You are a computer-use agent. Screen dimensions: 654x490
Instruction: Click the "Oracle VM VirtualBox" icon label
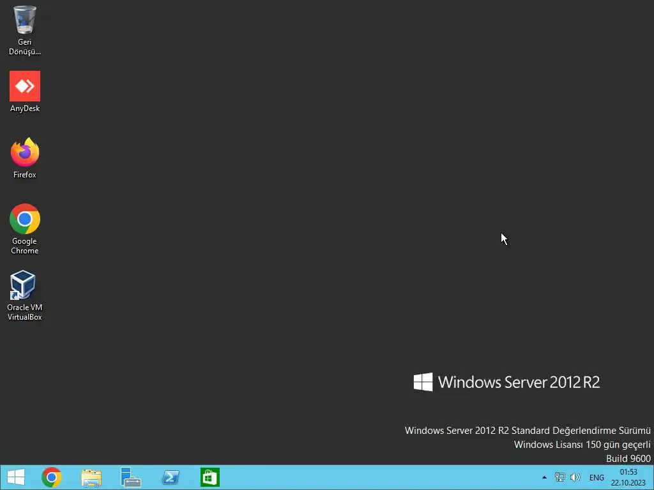tap(25, 312)
